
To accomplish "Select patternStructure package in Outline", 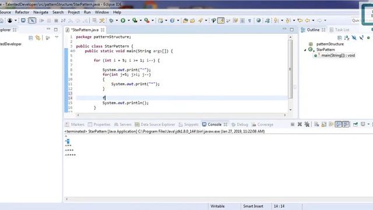I will (330, 44).
